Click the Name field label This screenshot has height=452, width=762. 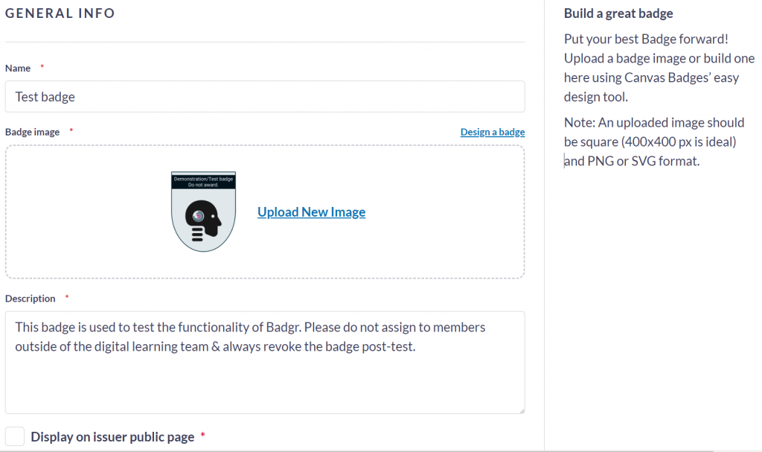tap(18, 68)
